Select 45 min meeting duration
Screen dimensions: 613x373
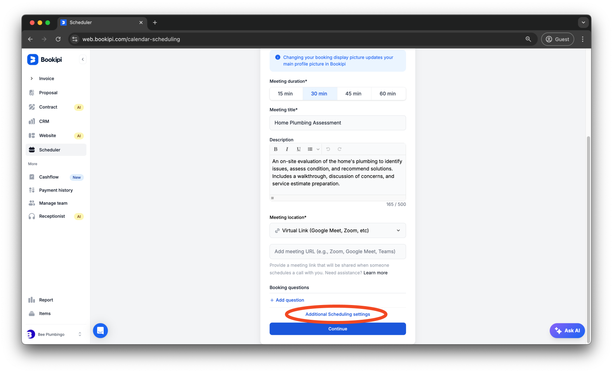(353, 94)
